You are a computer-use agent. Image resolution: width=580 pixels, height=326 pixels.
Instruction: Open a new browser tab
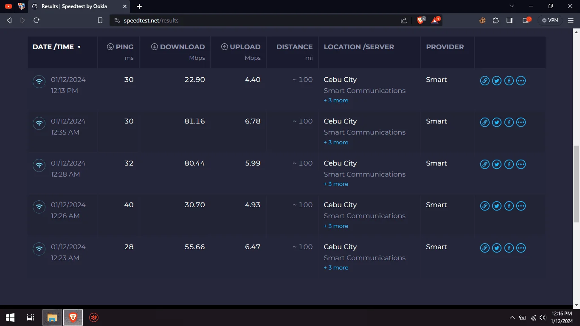pyautogui.click(x=139, y=6)
